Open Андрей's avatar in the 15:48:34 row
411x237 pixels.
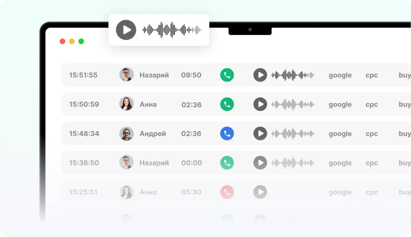127,133
